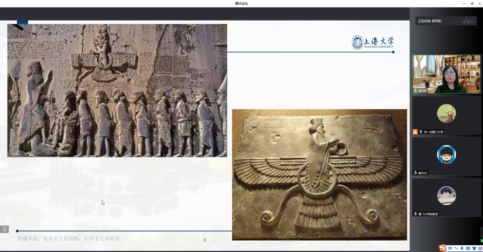Click the microphone volume level meter

[x=481, y=234]
